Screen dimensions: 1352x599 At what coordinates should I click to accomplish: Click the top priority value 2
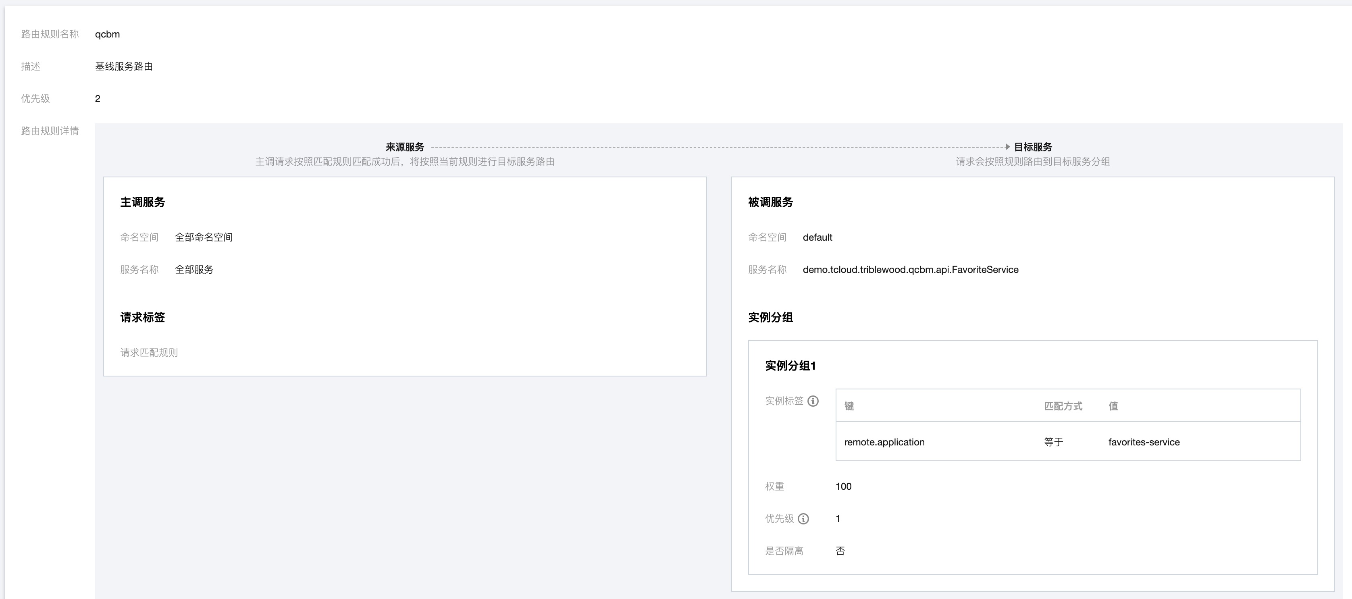[x=98, y=99]
